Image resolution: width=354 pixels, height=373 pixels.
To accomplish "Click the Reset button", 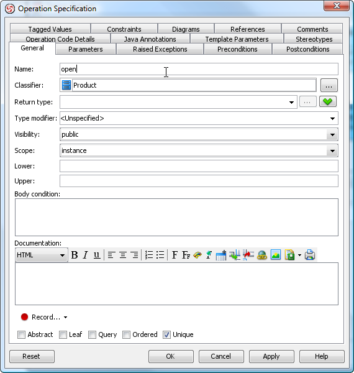I will point(32,356).
